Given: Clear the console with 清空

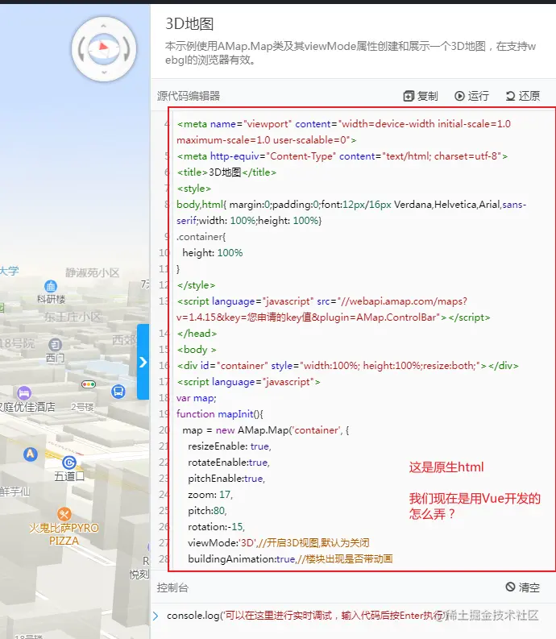Looking at the screenshot, I should tap(522, 587).
